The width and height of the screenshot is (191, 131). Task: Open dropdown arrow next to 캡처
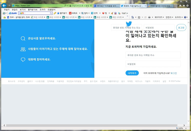pos(89,13)
